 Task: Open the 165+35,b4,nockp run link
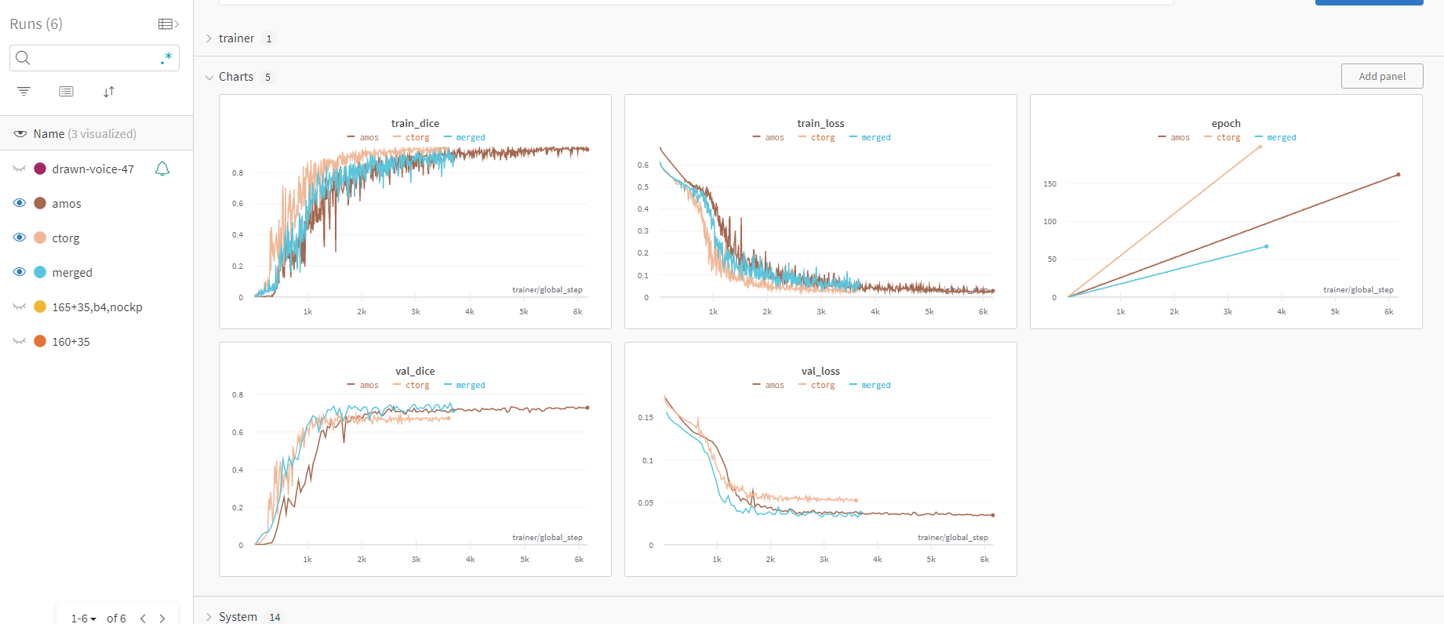tap(97, 307)
